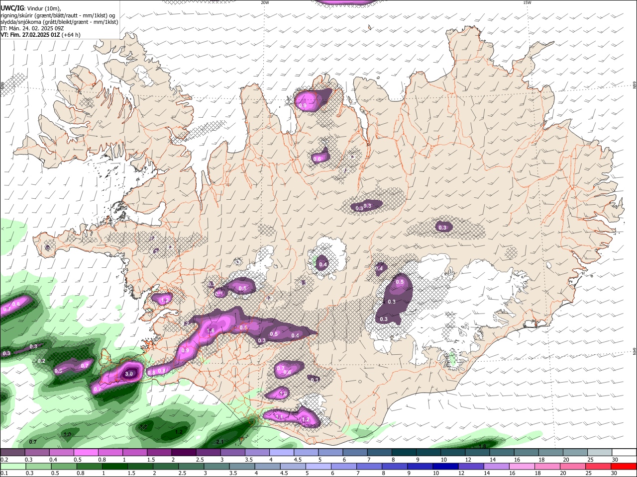Click the '15W' longitude label
The width and height of the screenshot is (637, 477).
click(x=527, y=2)
